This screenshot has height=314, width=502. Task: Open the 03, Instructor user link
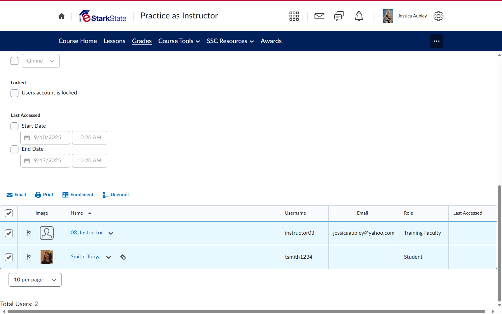[x=87, y=233]
